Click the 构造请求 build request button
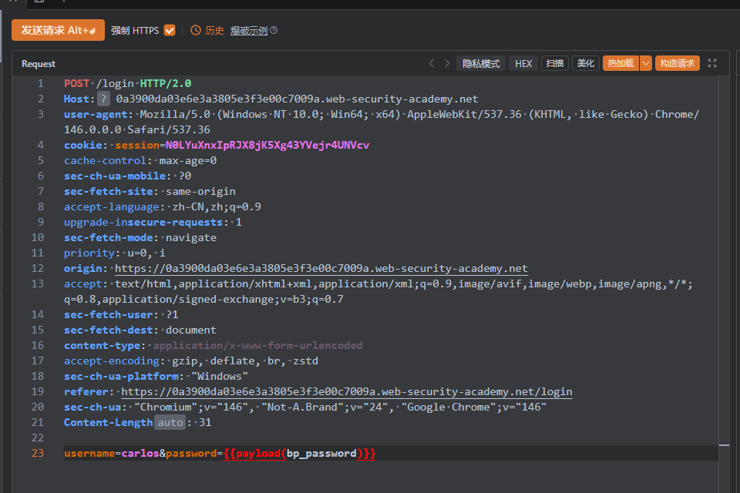 pos(677,64)
